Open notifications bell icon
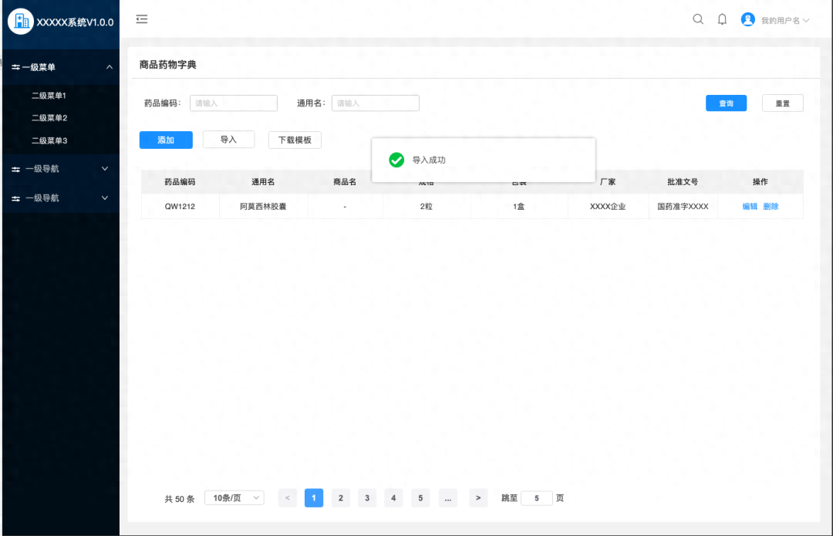 point(722,19)
